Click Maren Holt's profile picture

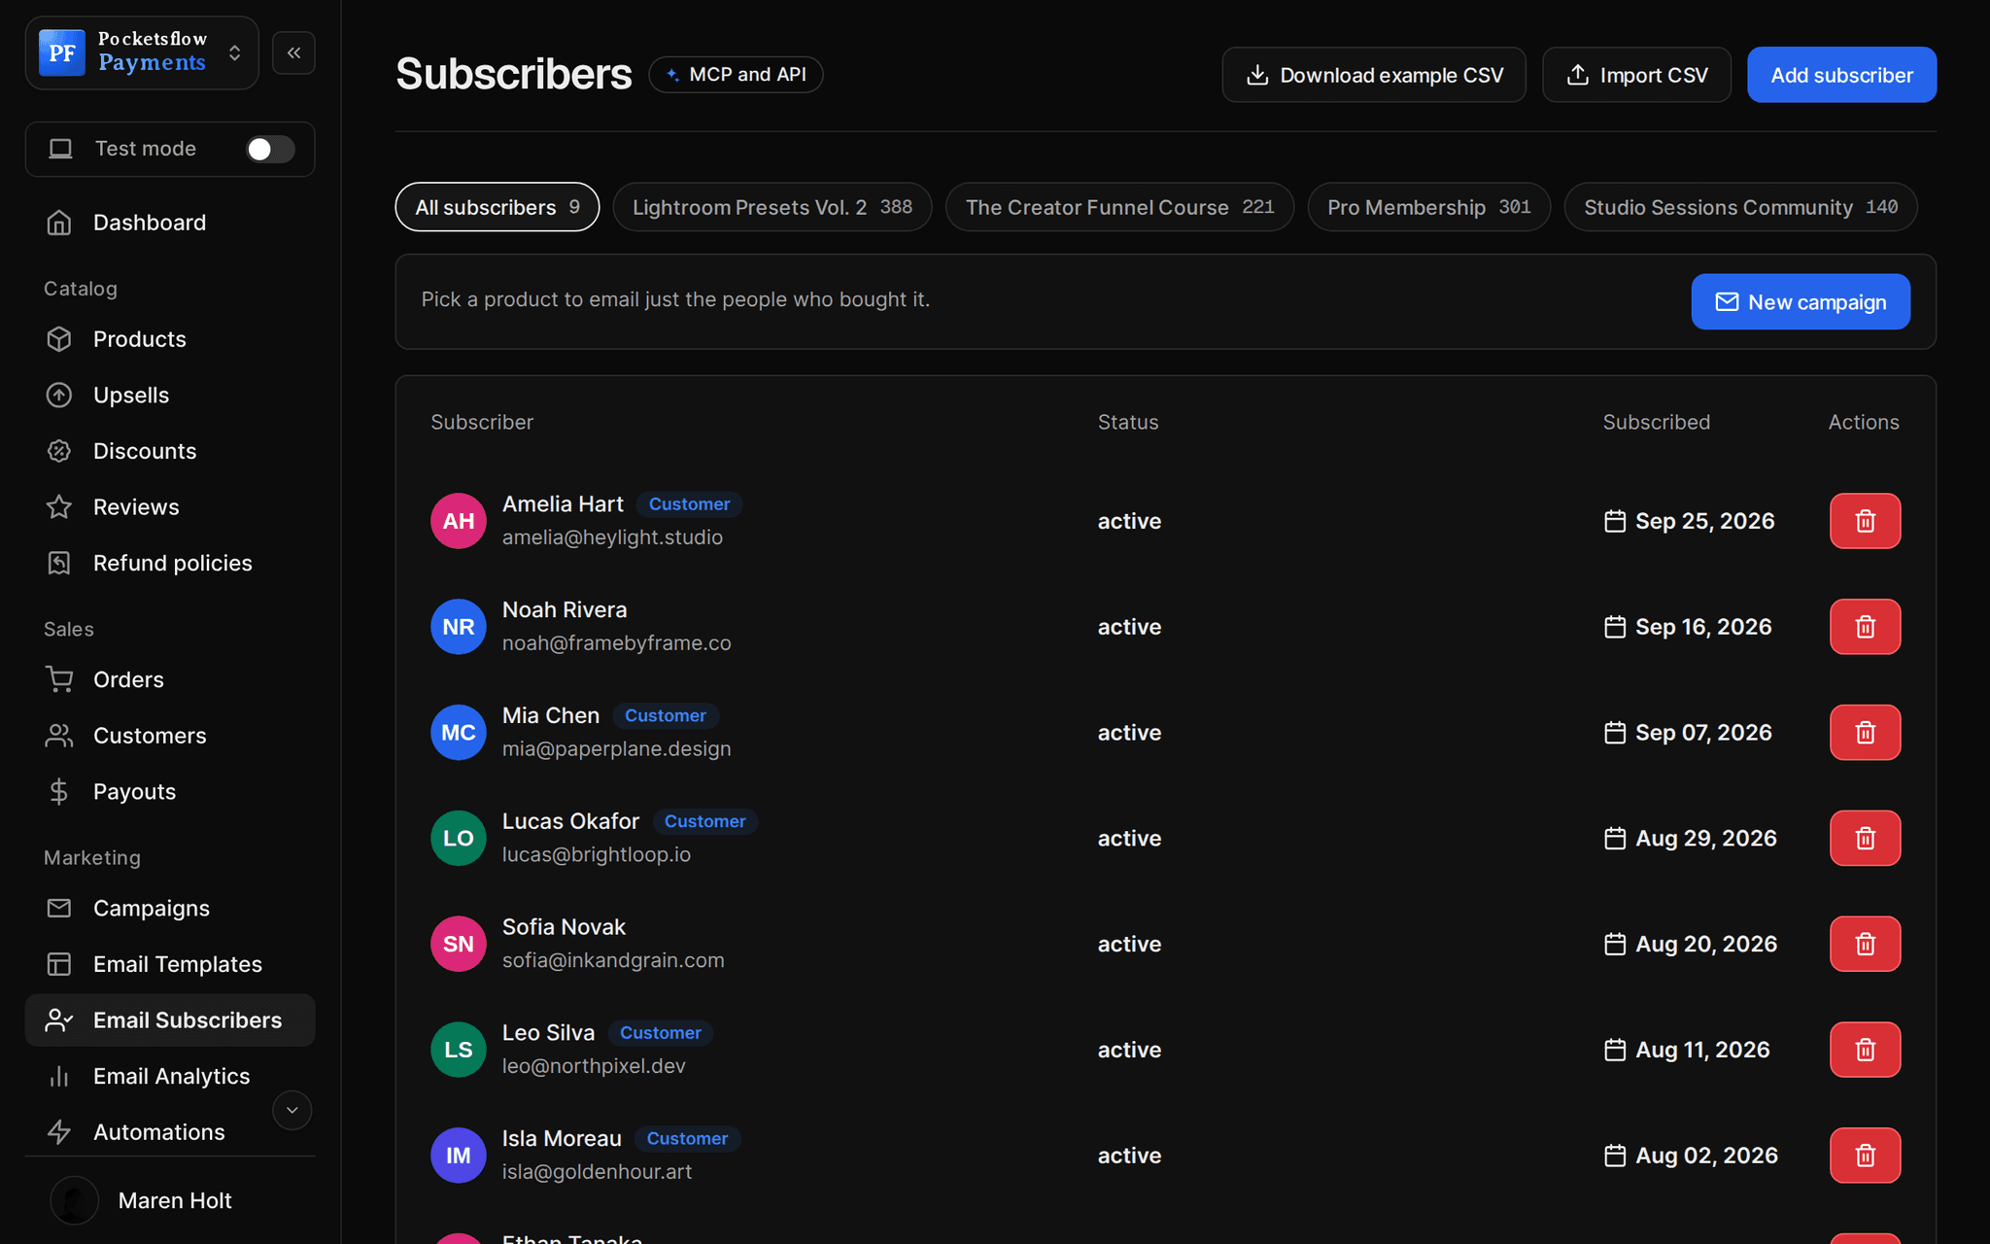click(74, 1200)
